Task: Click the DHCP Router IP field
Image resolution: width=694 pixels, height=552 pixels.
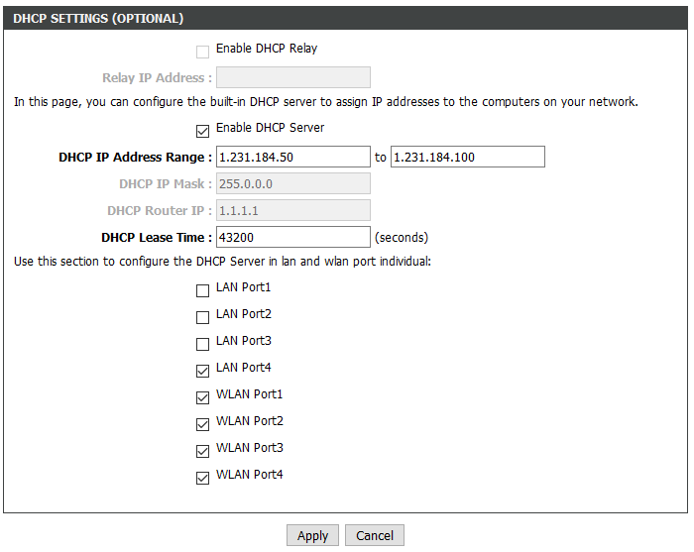Action: (x=292, y=210)
